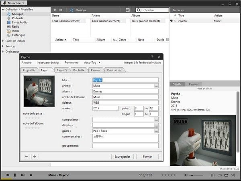
Task: Go to next file in tag editor
Action: 35,157
